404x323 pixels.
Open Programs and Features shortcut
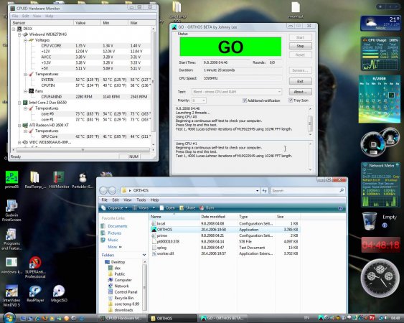click(x=11, y=234)
